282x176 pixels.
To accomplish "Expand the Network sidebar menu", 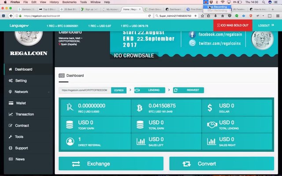I will click(28, 92).
